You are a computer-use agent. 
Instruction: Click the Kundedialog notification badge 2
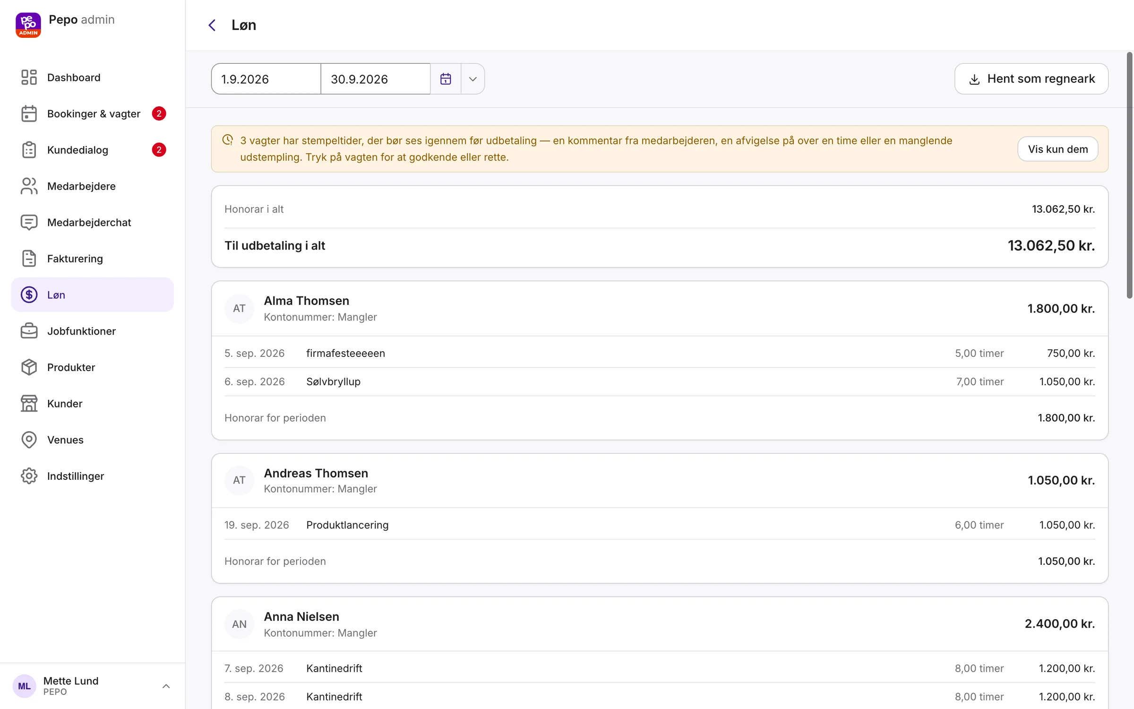tap(159, 150)
